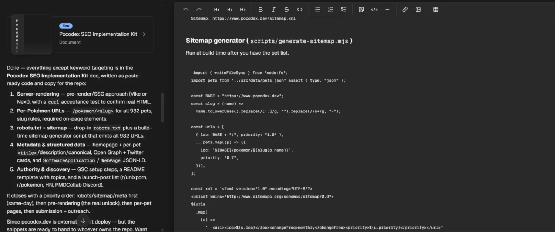Click 'Run at build time' paragraph
The width and height of the screenshot is (555, 232).
(x=237, y=53)
